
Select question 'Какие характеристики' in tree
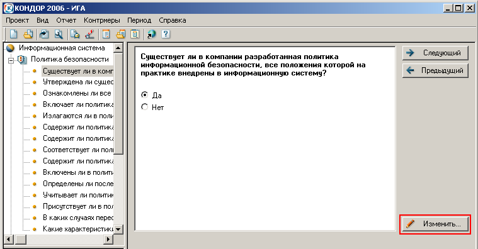(77, 229)
